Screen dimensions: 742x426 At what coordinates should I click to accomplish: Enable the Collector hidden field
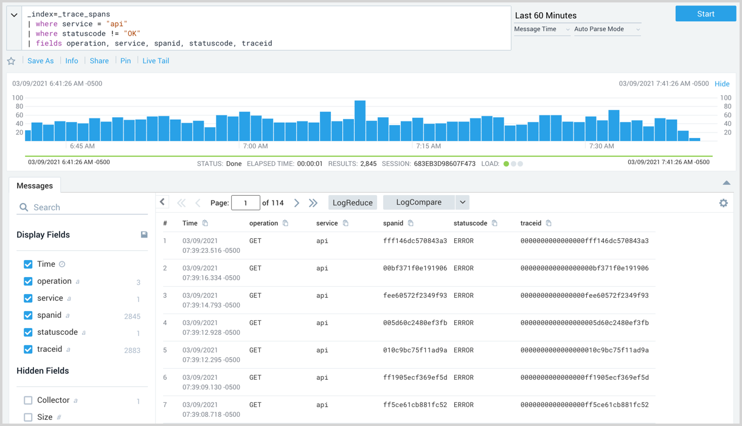[27, 400]
